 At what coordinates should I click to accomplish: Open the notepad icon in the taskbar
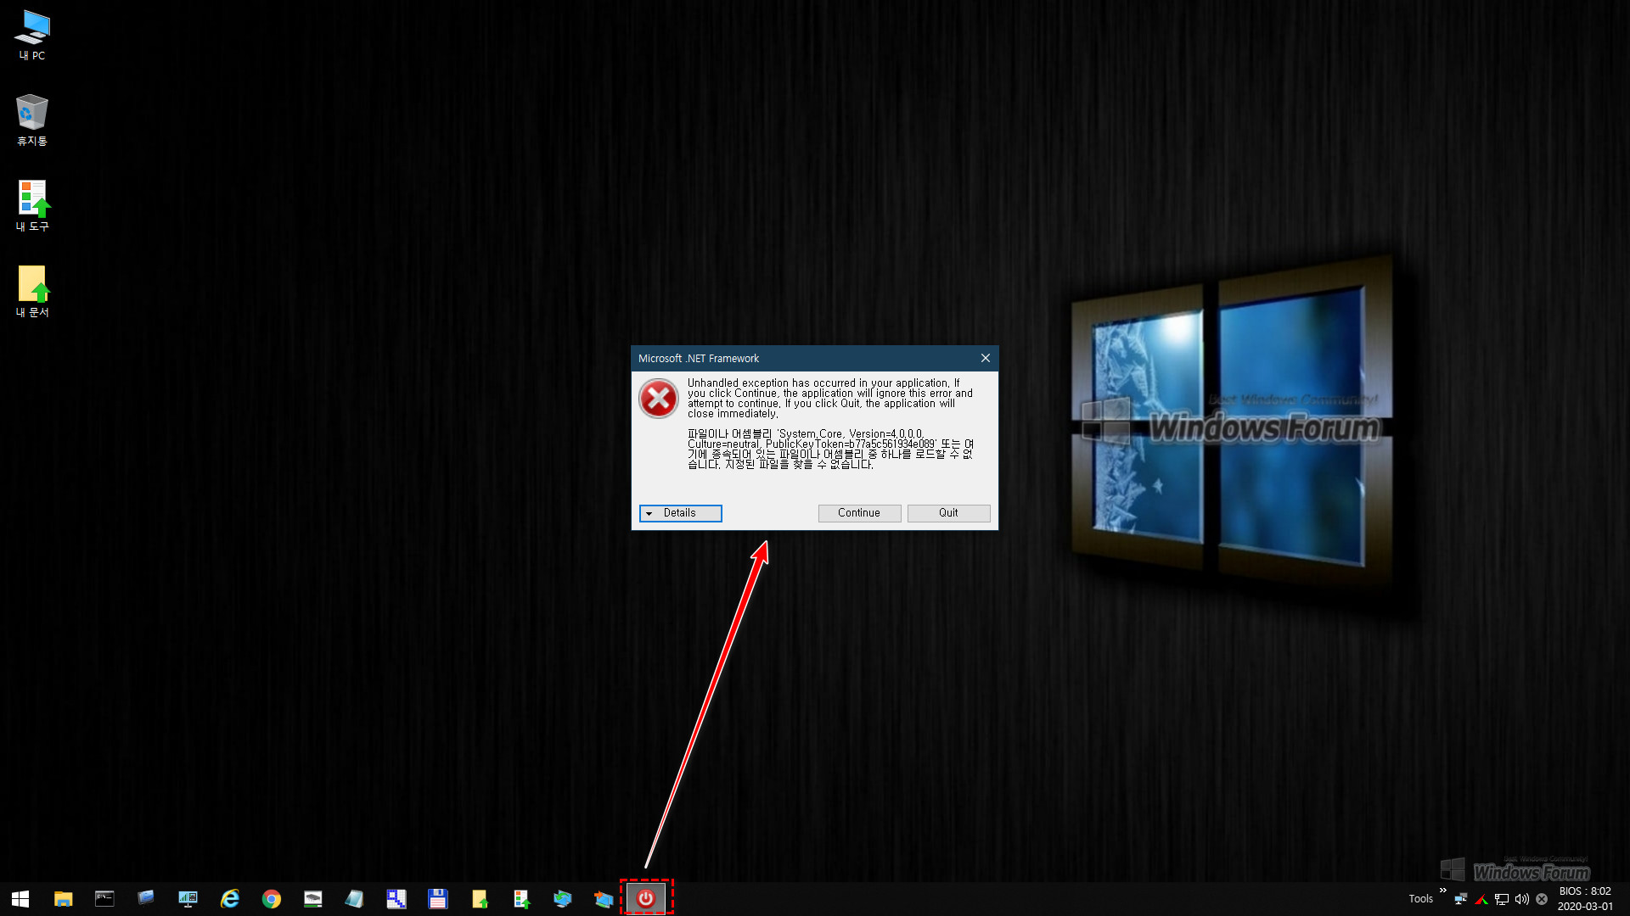pyautogui.click(x=354, y=898)
